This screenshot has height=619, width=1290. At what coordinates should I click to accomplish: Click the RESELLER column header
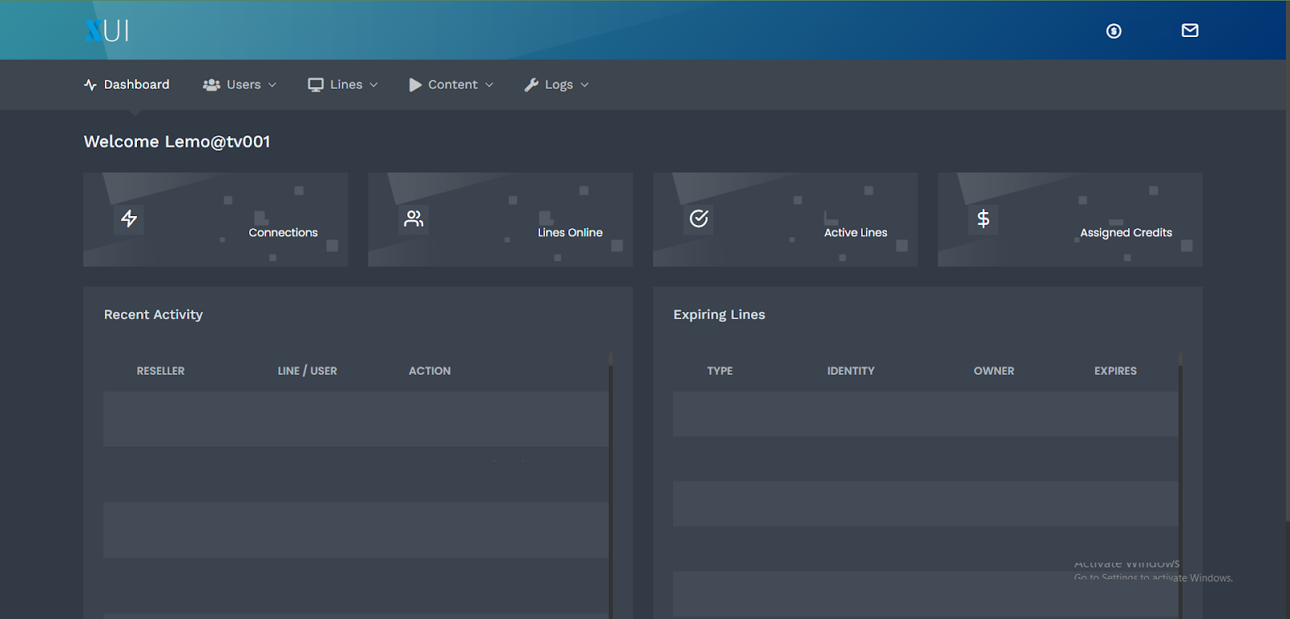coord(160,371)
